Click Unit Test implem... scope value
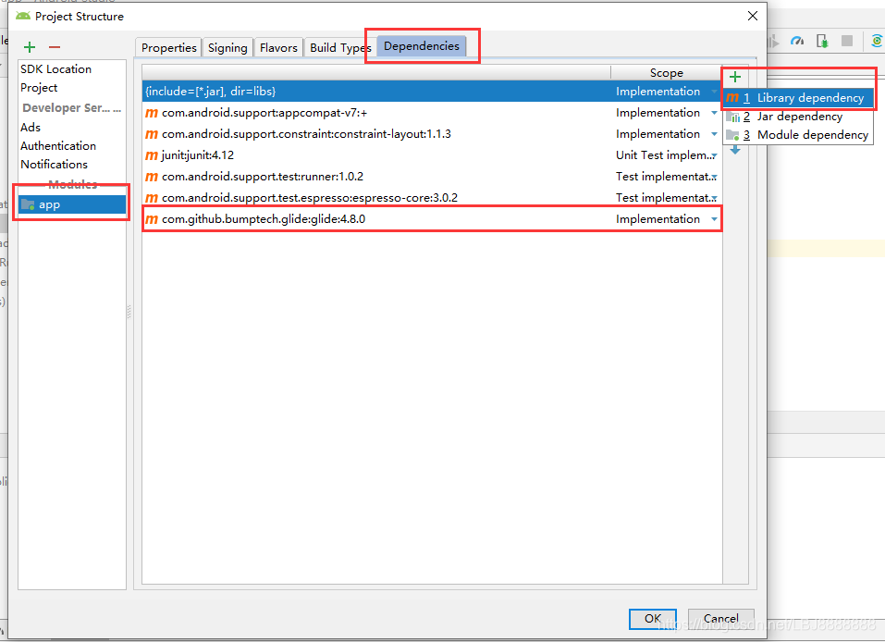885x642 pixels. coord(664,155)
